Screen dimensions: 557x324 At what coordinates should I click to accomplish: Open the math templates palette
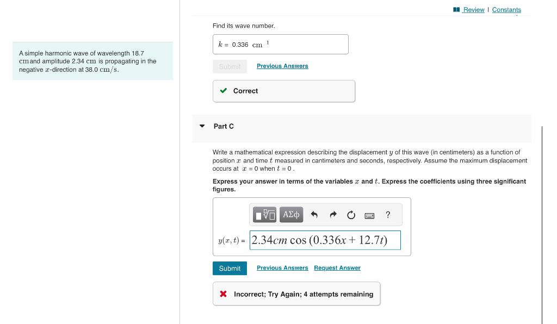coord(265,214)
